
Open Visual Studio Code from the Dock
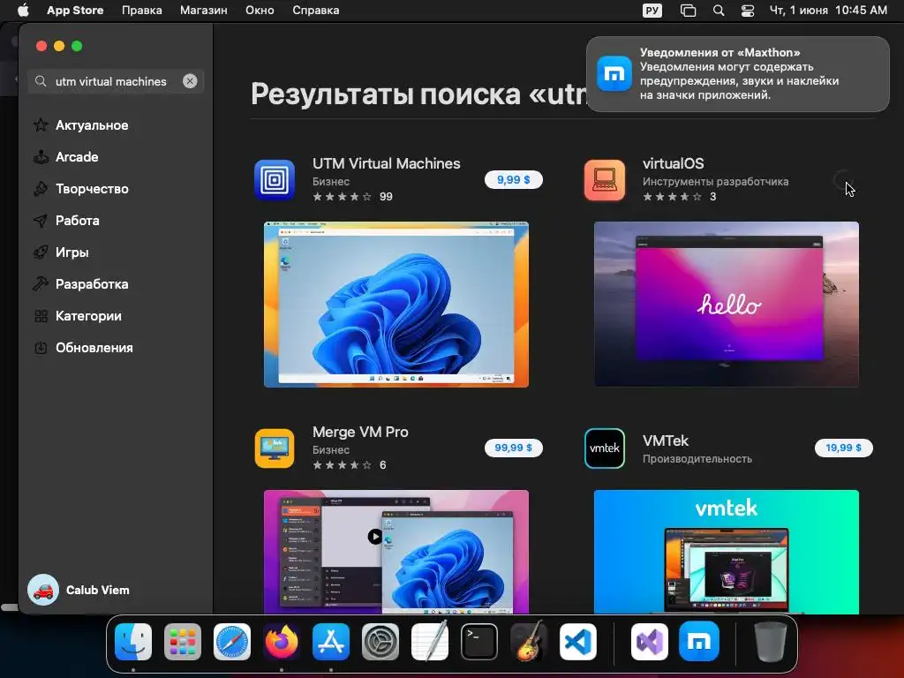coord(577,642)
